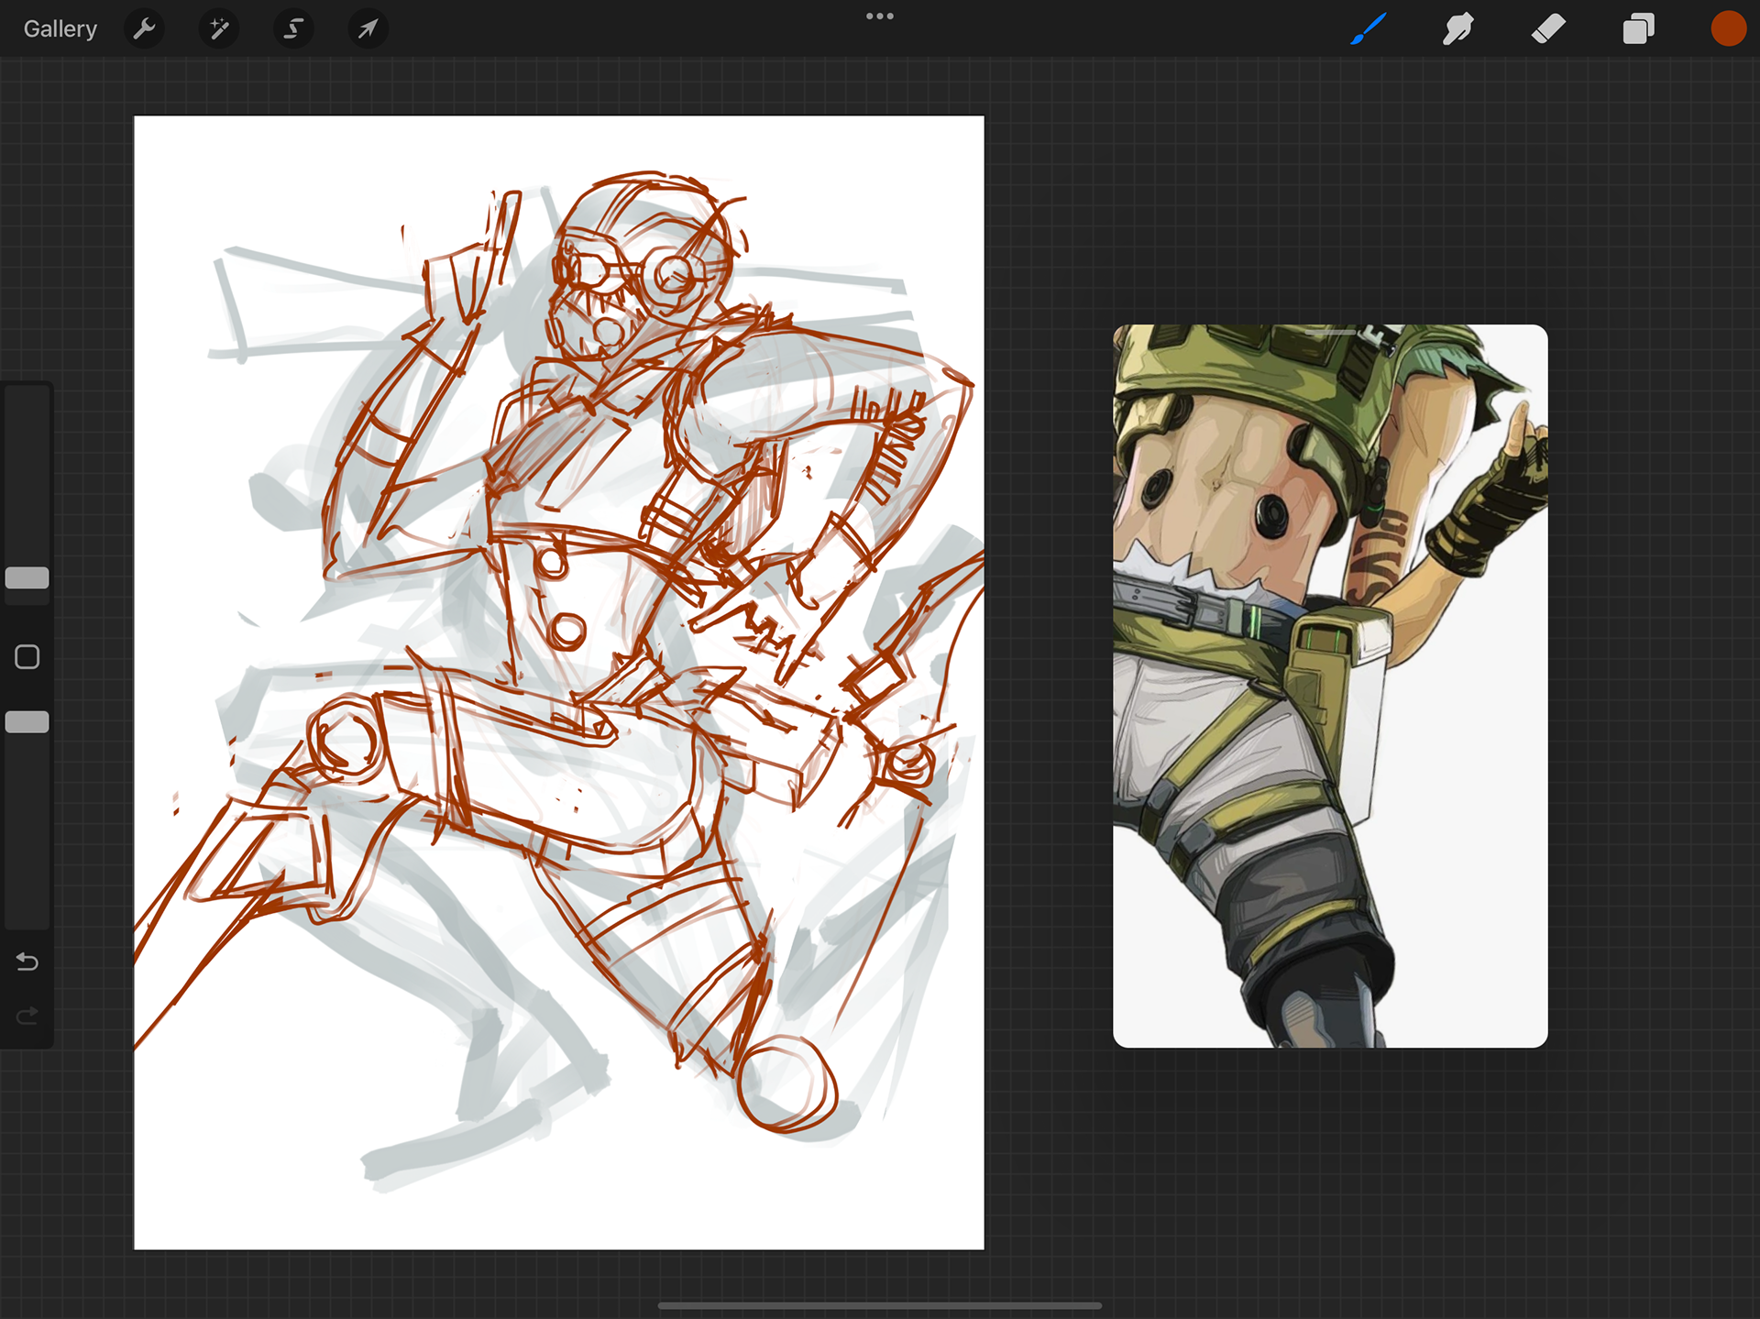Activate the Selection tool
Image resolution: width=1760 pixels, height=1319 pixels.
pyautogui.click(x=293, y=29)
